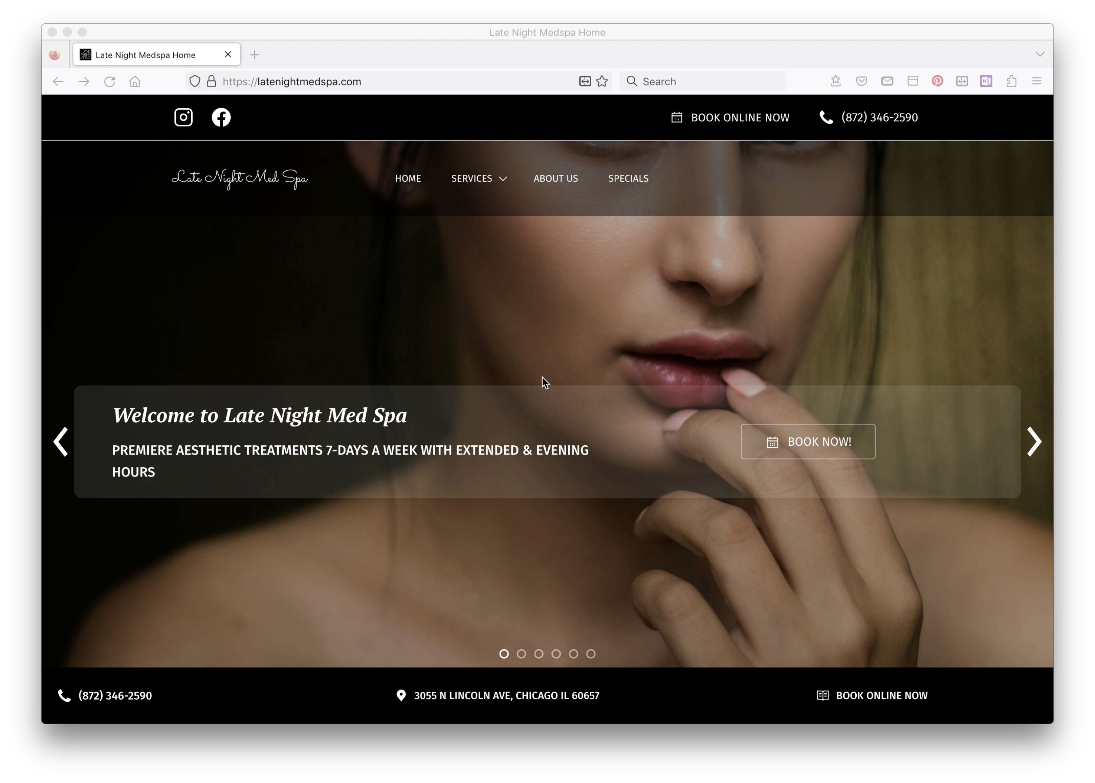1095x783 pixels.
Task: Close the Late Night Medspa Home tab
Action: [228, 55]
